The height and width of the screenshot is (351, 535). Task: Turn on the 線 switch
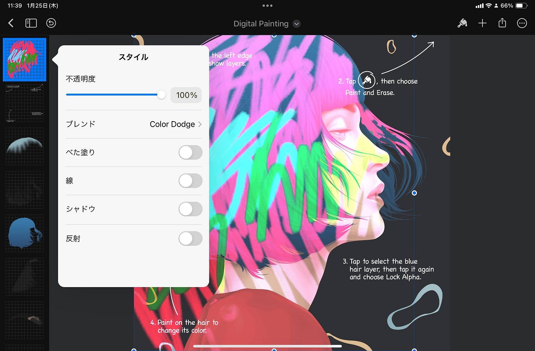[x=190, y=181]
